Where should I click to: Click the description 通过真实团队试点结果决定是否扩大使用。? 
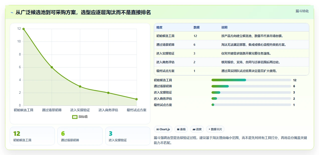[249, 71]
